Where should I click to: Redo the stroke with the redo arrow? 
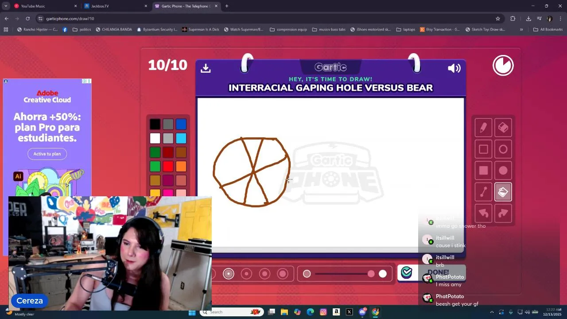coord(503,213)
